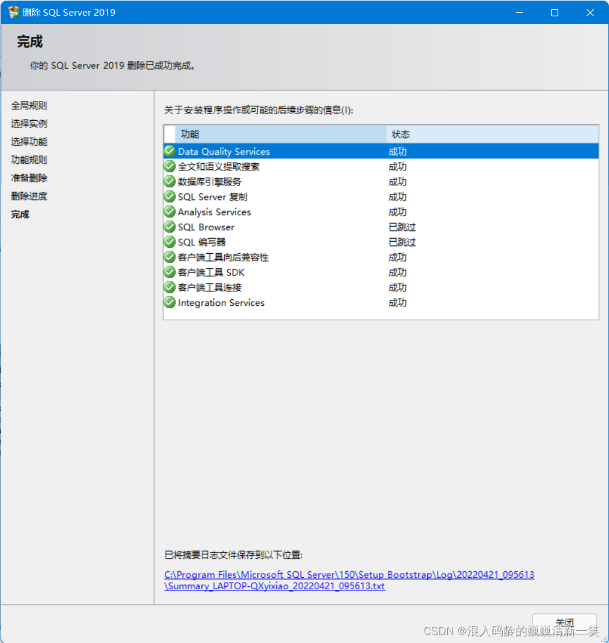
Task: Click 成功 status of 数据库引擎服务
Action: [398, 182]
